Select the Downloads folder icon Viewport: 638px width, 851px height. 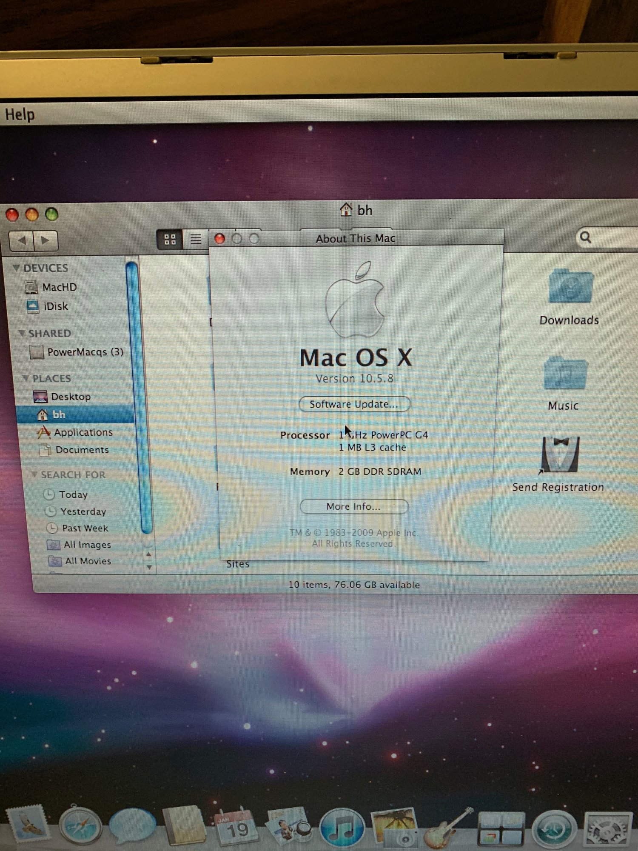point(570,286)
